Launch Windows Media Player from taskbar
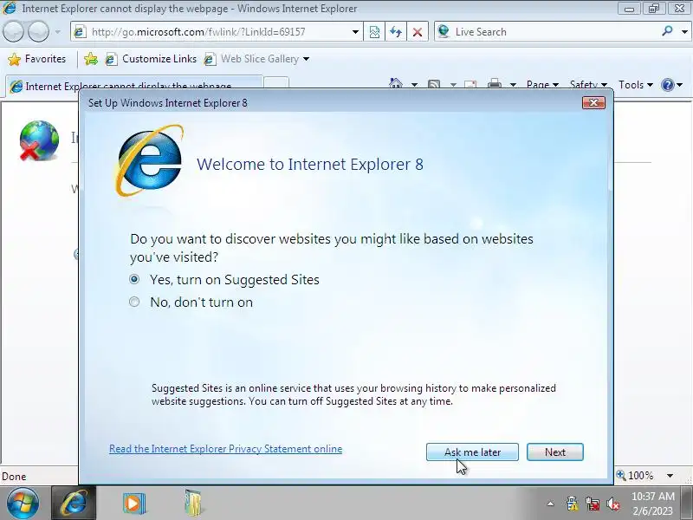This screenshot has width=693, height=520. [133, 503]
